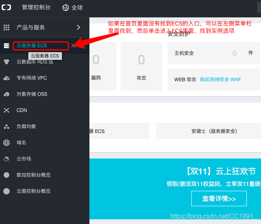Open the 全球 region selector
This screenshot has height=224, width=261.
[77, 8]
